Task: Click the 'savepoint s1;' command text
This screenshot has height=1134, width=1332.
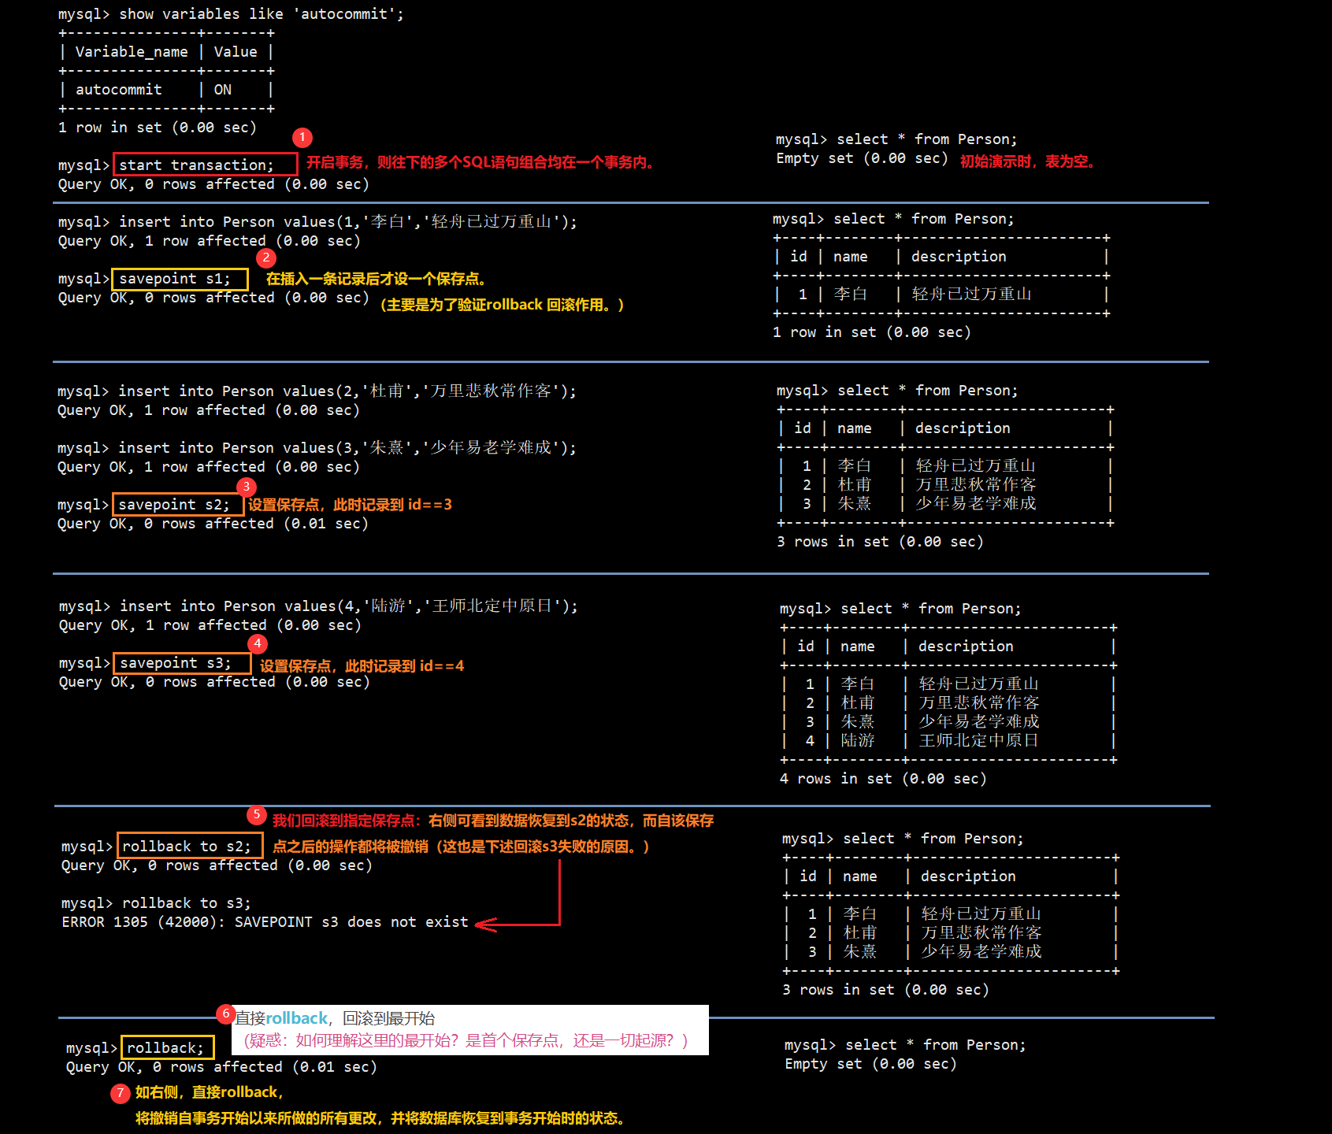Action: [175, 278]
